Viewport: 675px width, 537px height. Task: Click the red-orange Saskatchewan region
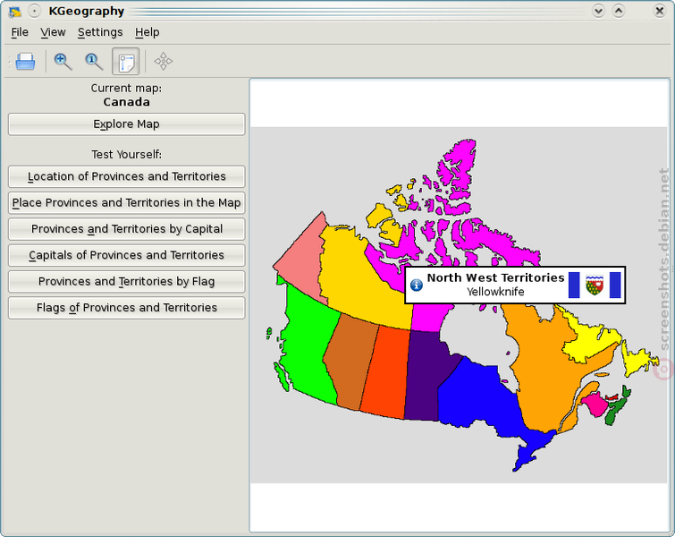coord(385,371)
